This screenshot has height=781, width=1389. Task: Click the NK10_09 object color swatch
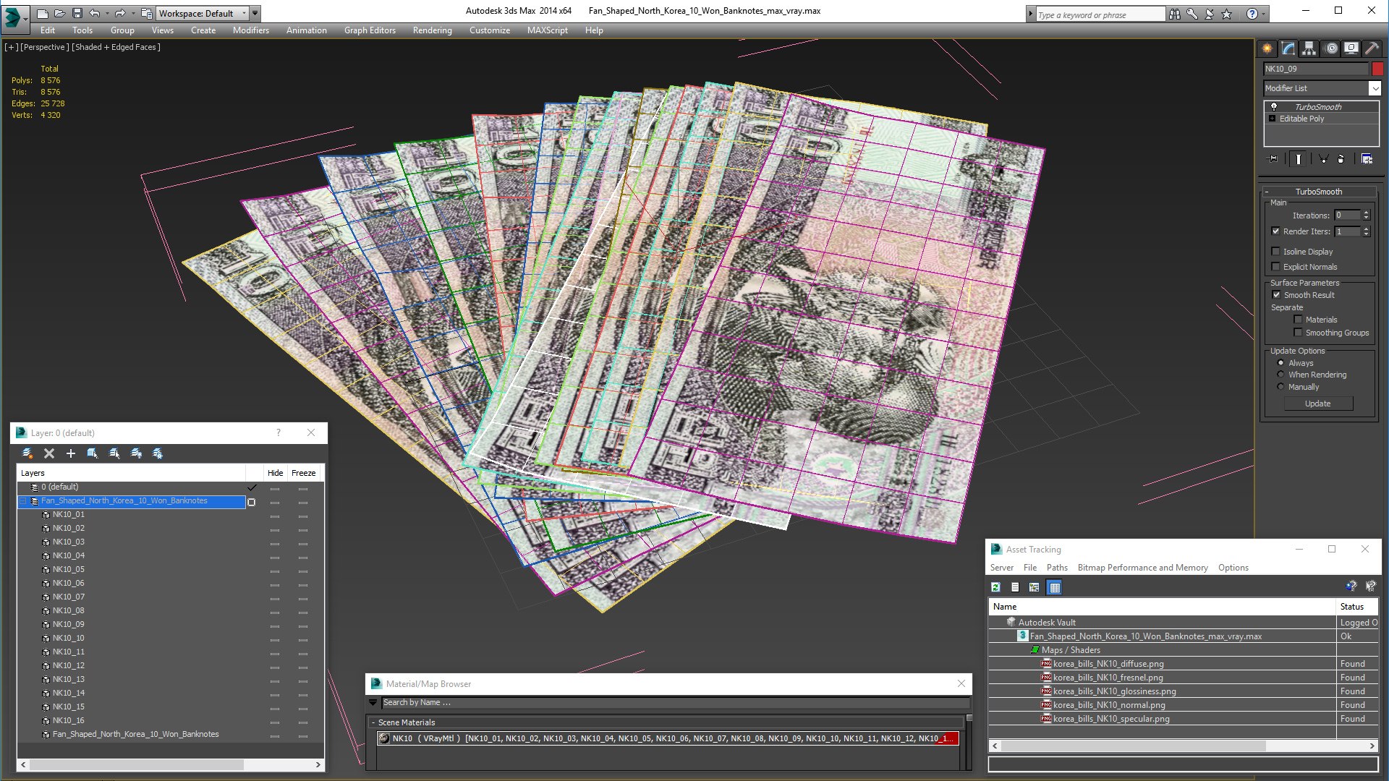click(1377, 69)
